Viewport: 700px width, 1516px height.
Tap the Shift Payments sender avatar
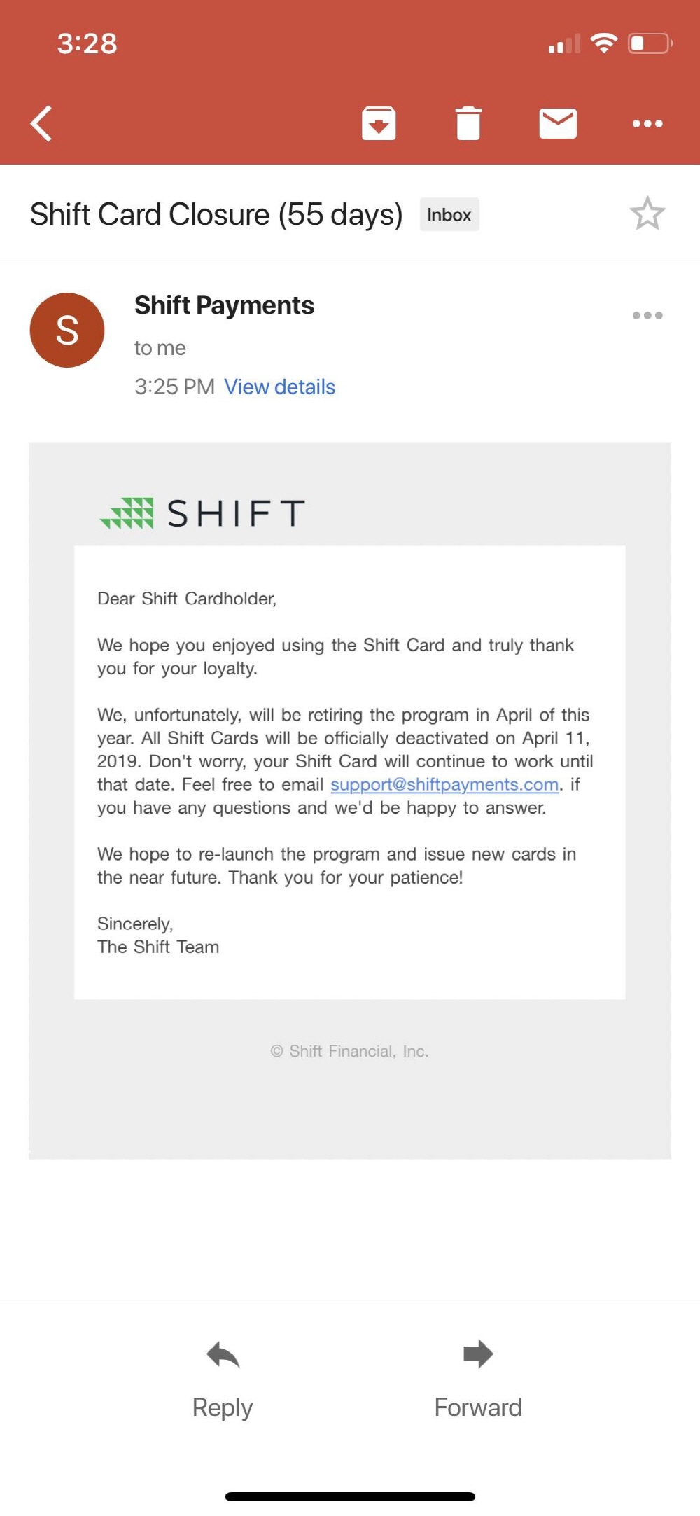(67, 330)
